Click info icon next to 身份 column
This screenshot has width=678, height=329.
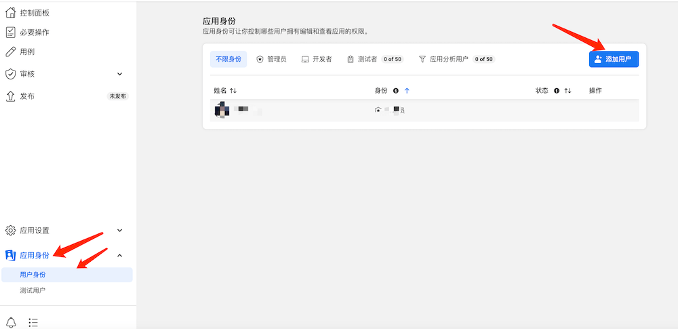pos(395,90)
